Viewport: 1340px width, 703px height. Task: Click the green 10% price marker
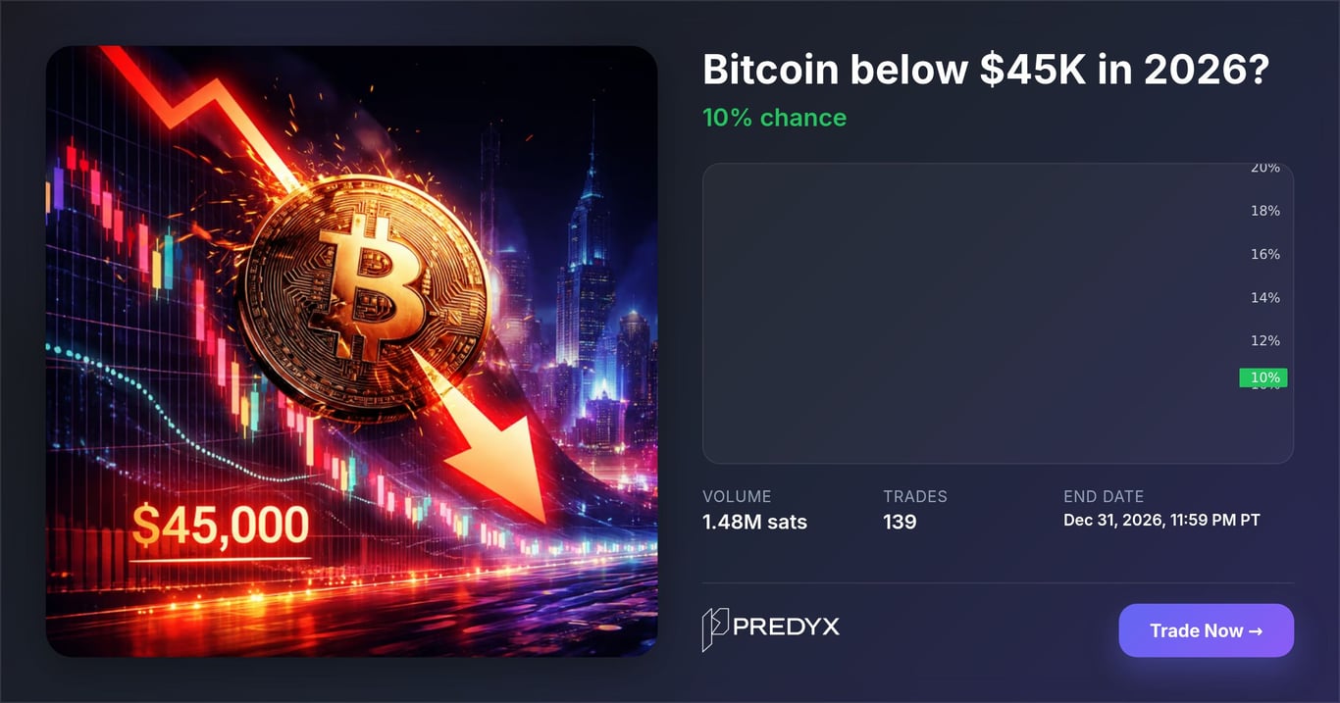pyautogui.click(x=1263, y=377)
